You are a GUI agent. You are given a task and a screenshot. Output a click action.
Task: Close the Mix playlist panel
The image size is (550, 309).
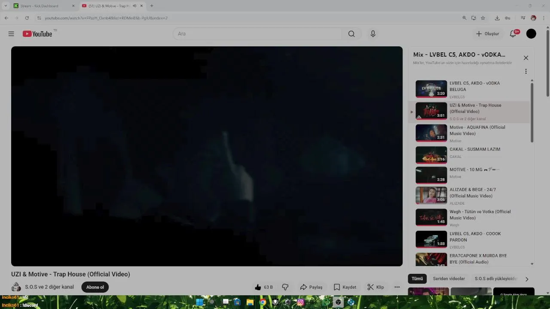526,58
